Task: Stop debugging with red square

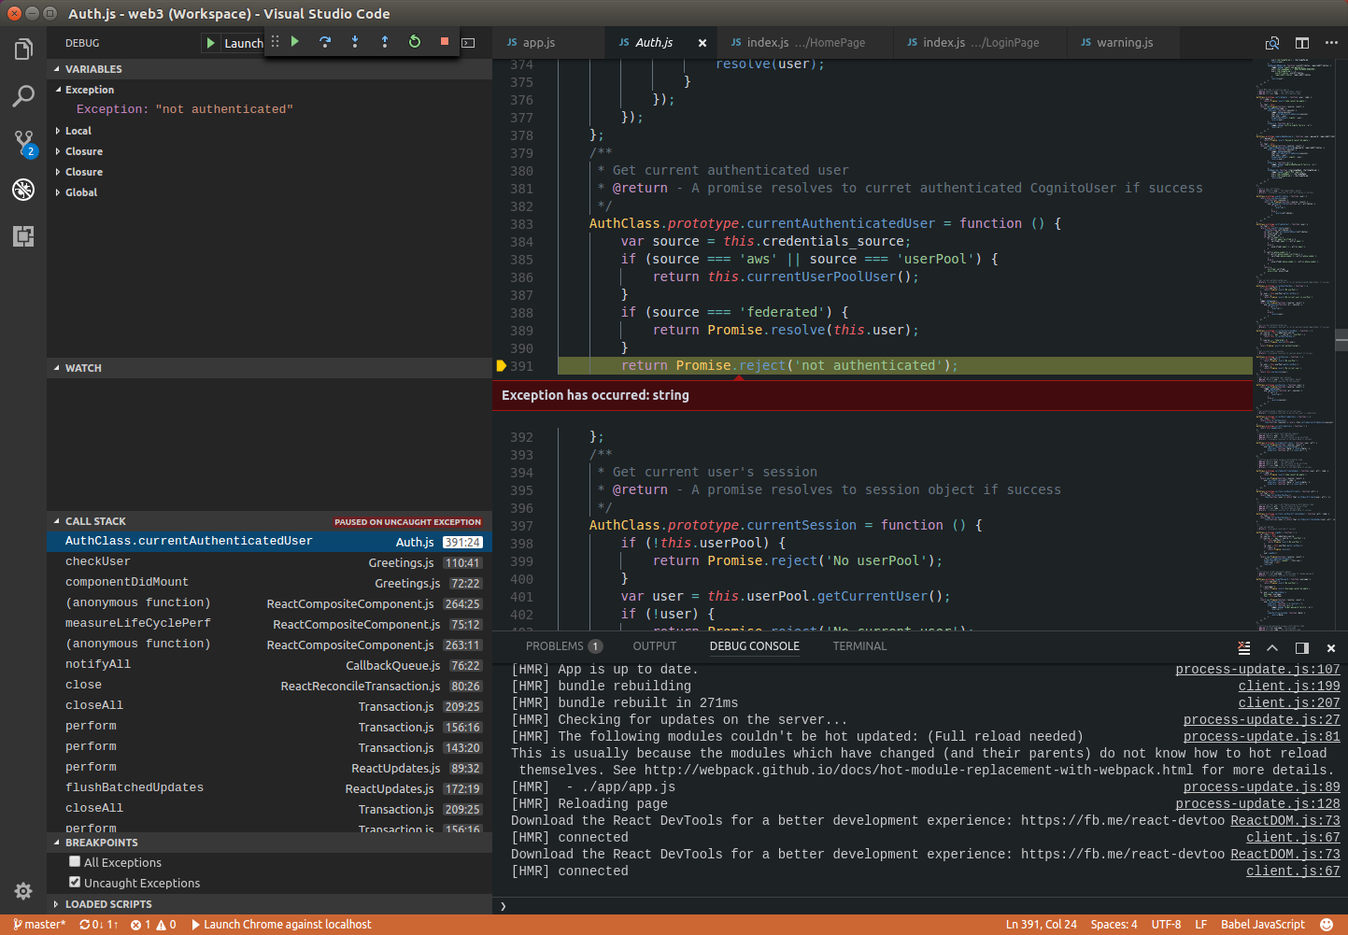Action: [445, 42]
